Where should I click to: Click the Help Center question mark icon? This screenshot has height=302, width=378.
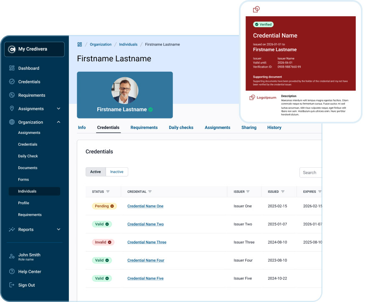12,272
